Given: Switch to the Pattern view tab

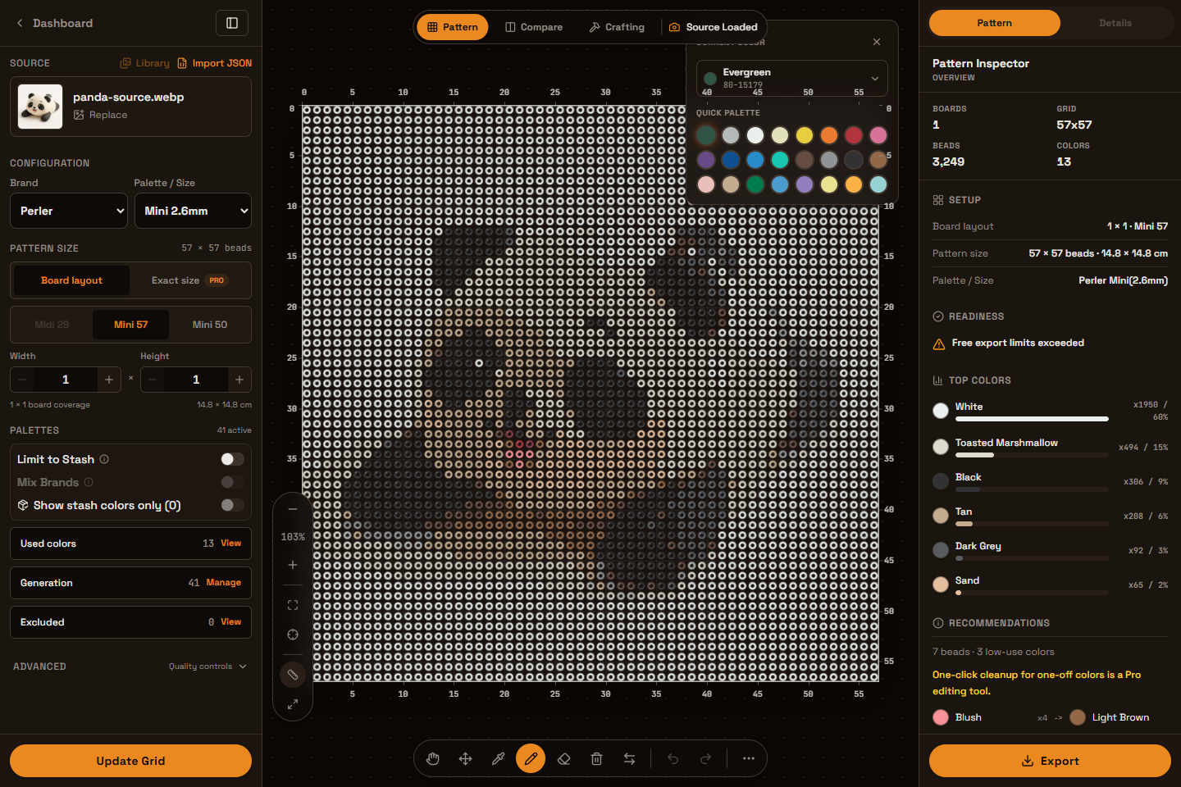Looking at the screenshot, I should click(453, 27).
